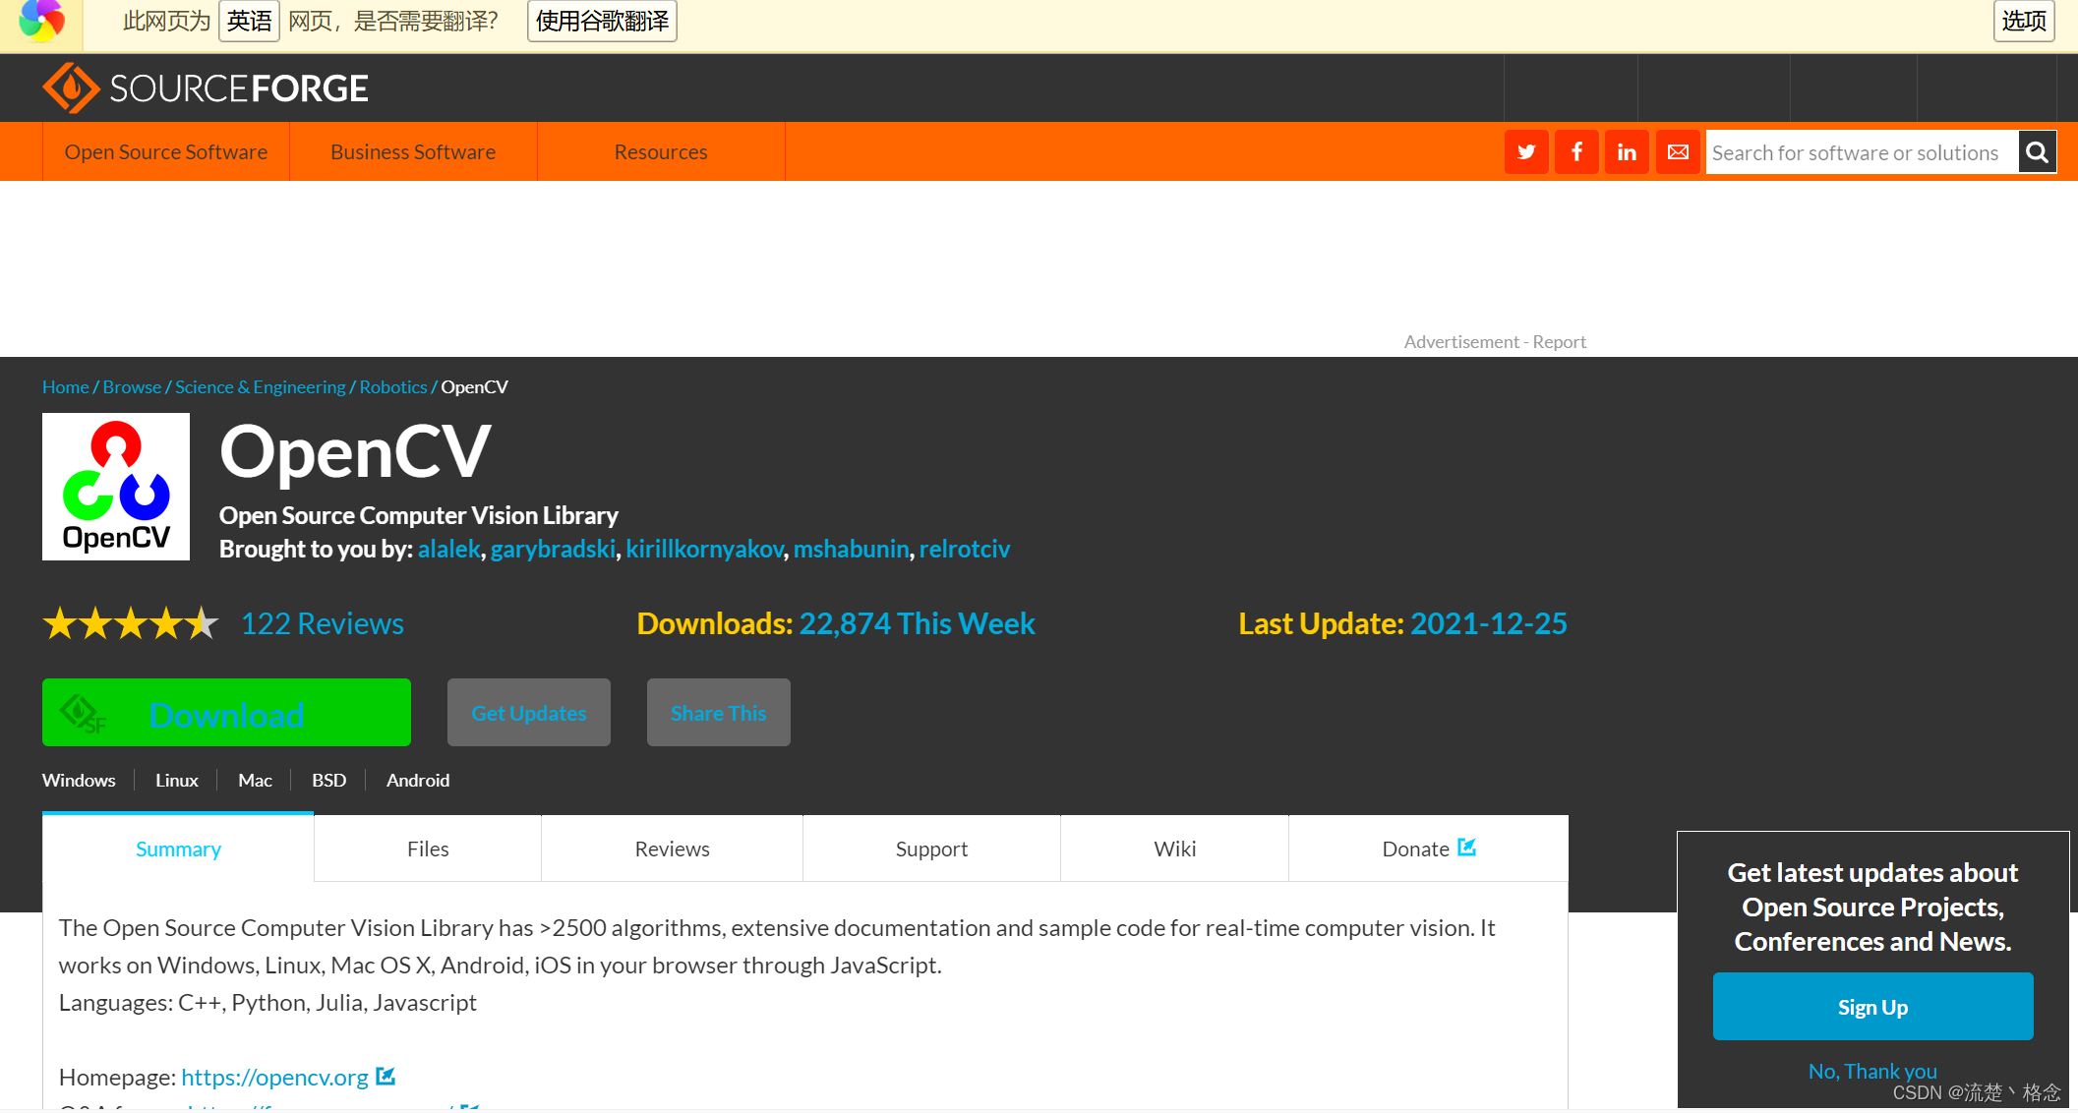
Task: Expand the Business Software menu
Action: 413,152
